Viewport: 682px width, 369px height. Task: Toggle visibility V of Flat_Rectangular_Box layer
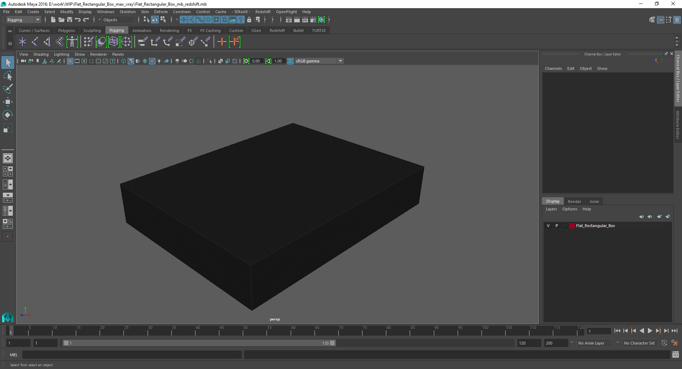tap(548, 226)
